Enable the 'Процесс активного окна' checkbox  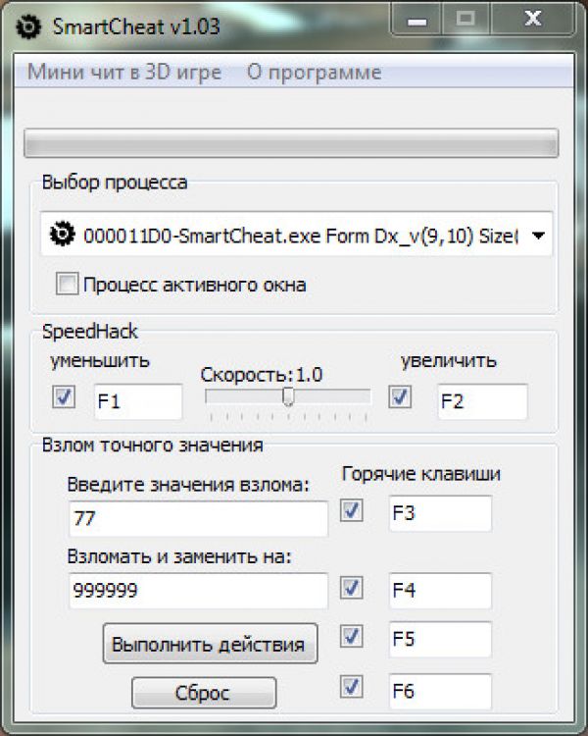[x=67, y=286]
